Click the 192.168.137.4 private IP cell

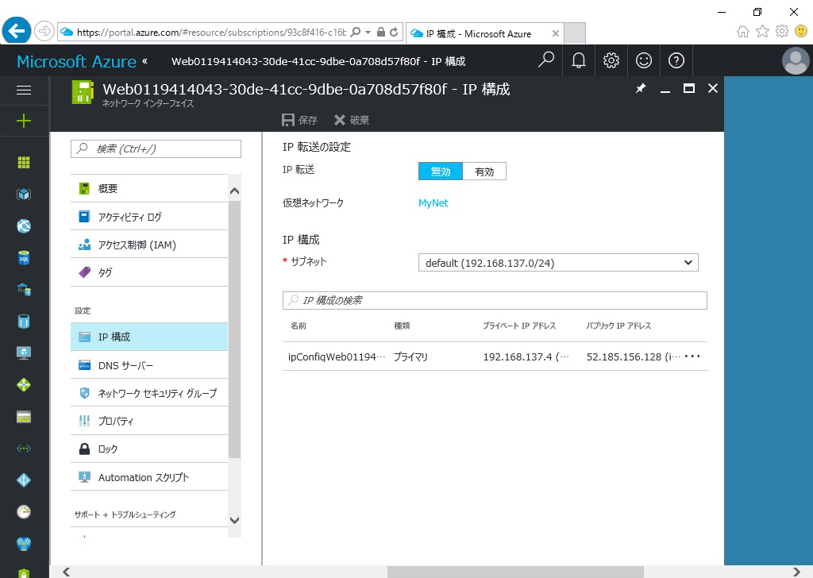point(526,356)
